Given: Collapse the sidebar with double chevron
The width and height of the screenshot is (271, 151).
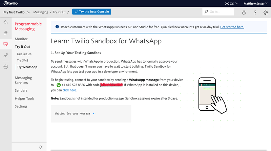Looking at the screenshot, I should 41,147.
